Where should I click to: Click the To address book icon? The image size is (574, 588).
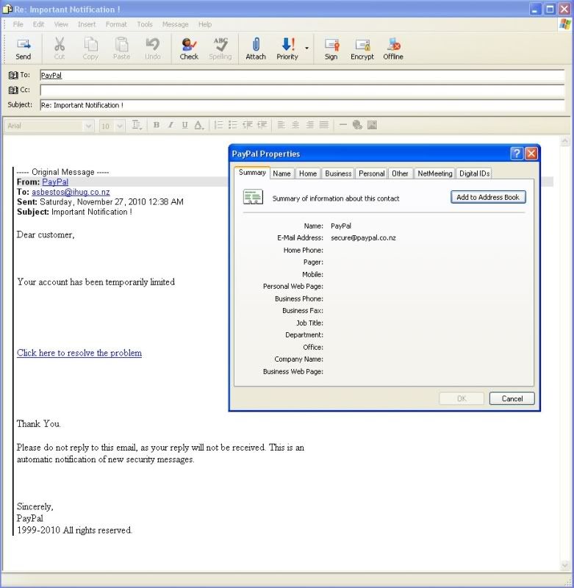(x=14, y=75)
